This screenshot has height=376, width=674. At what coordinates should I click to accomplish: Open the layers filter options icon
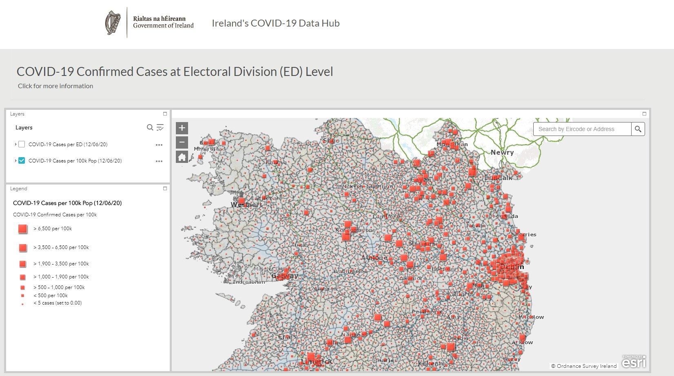click(160, 127)
